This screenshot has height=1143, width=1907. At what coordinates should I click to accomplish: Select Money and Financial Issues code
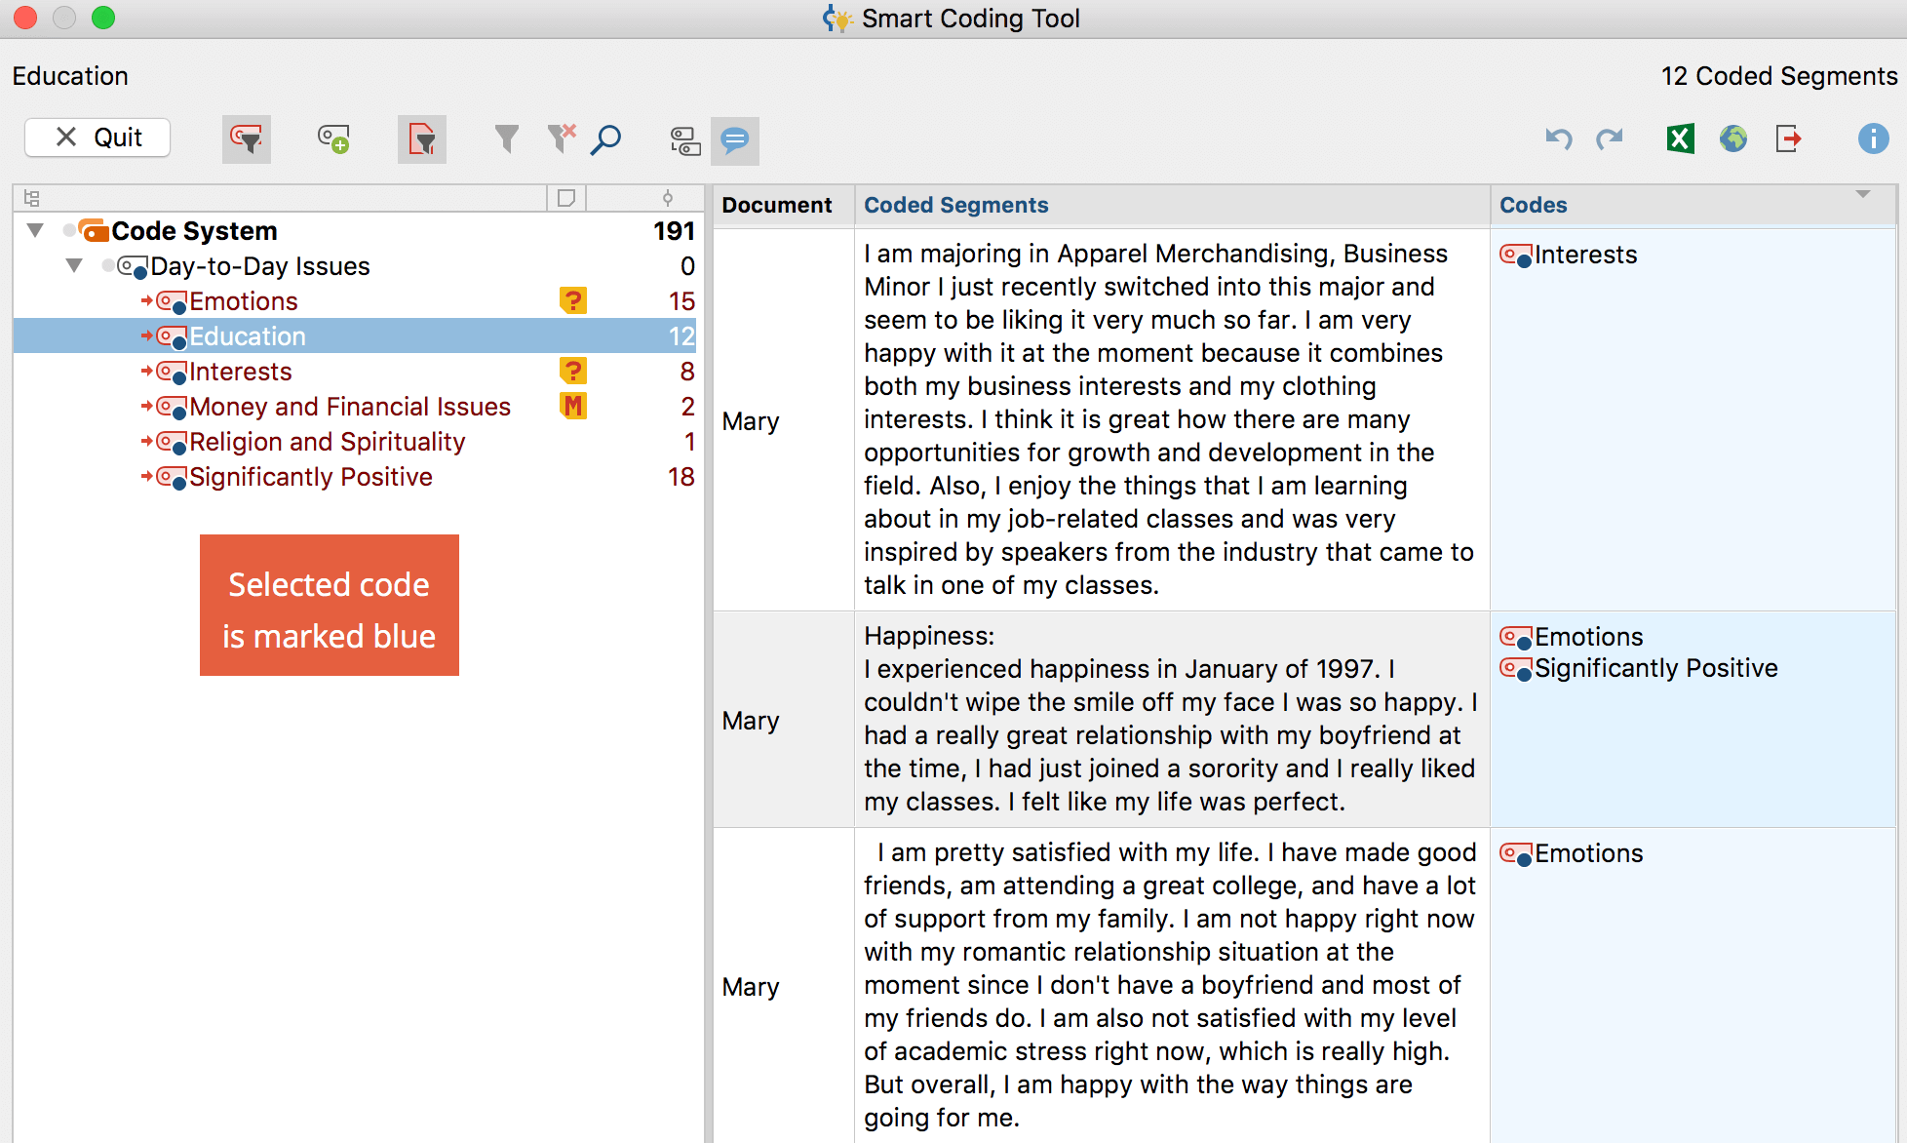pyautogui.click(x=349, y=407)
